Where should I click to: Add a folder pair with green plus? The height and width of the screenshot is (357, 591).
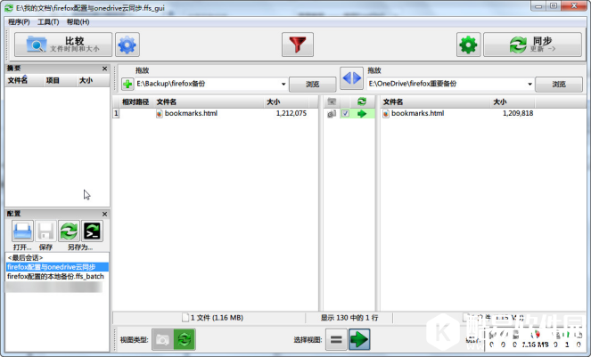[x=127, y=85]
